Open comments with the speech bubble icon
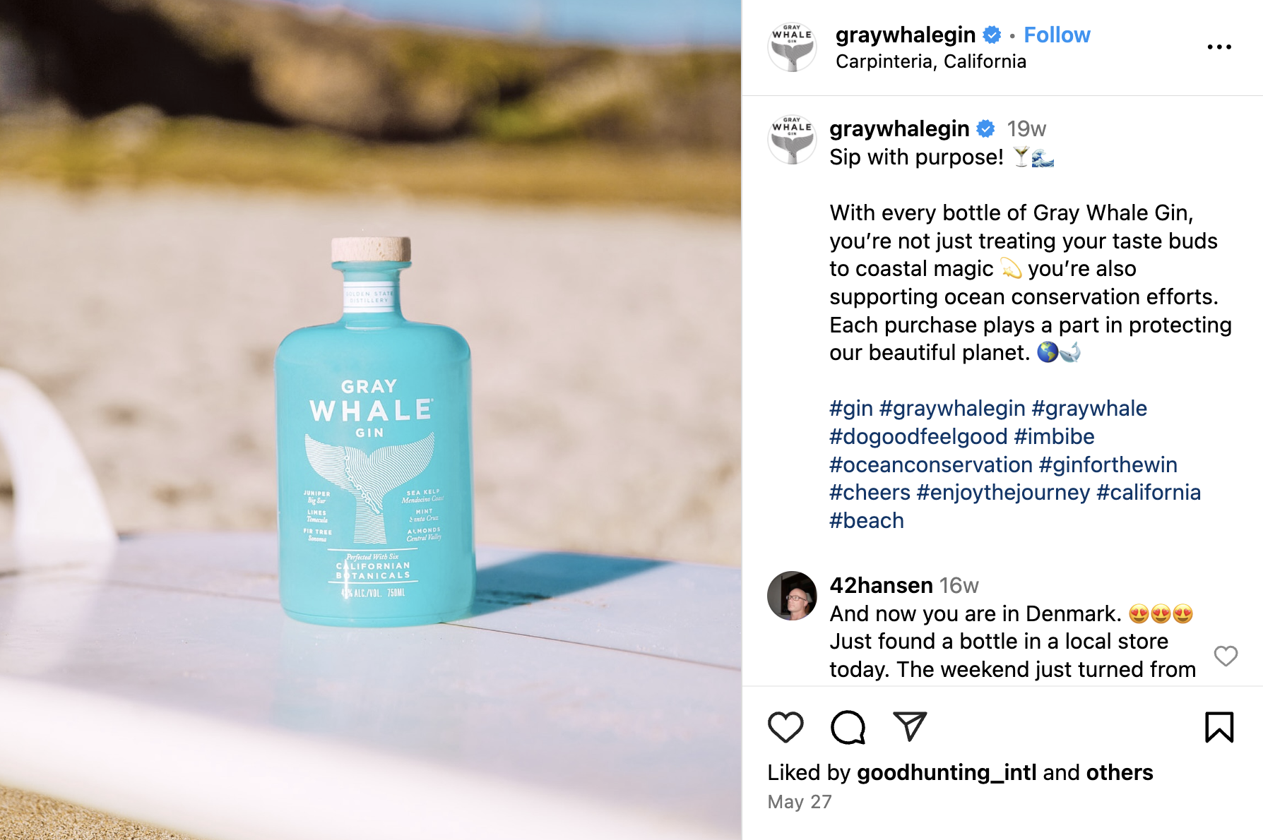The image size is (1263, 840). tap(848, 727)
